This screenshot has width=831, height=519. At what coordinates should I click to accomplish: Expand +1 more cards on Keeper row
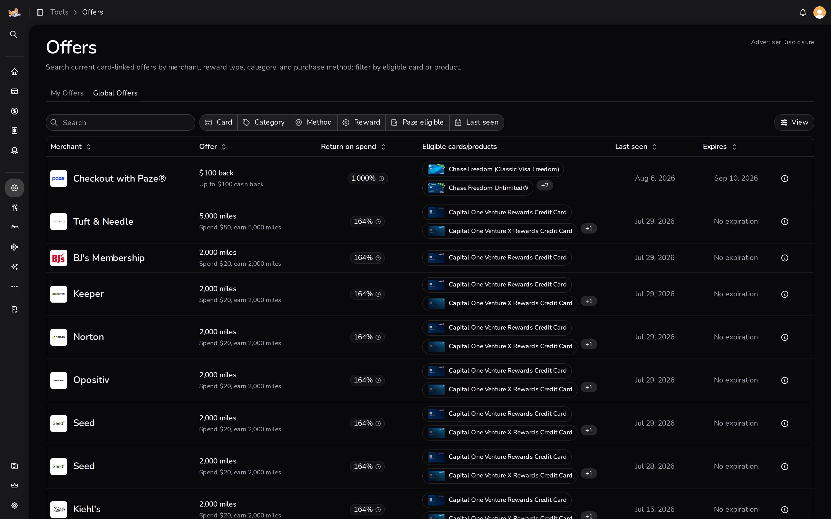point(588,301)
